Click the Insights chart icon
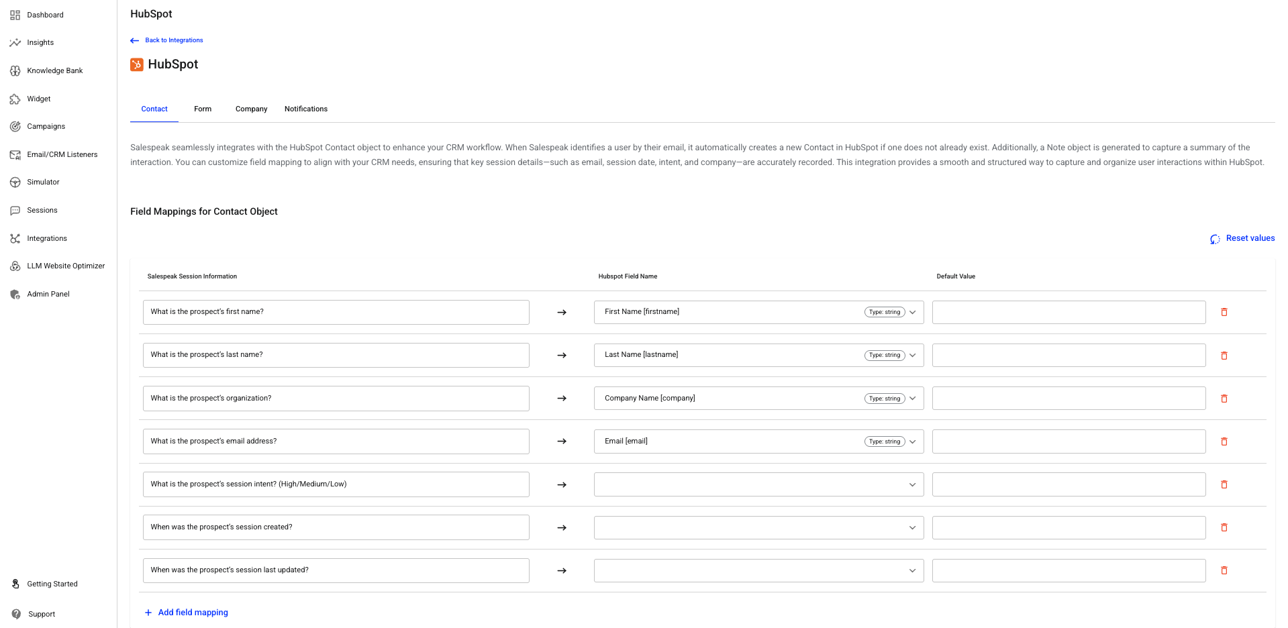 pyautogui.click(x=15, y=42)
